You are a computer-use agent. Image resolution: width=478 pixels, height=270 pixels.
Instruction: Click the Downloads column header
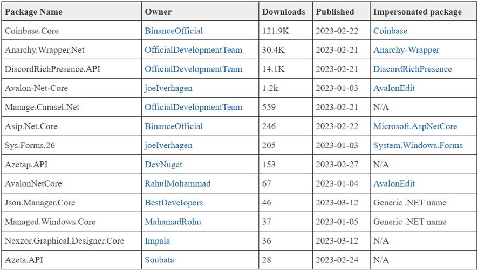pyautogui.click(x=283, y=12)
